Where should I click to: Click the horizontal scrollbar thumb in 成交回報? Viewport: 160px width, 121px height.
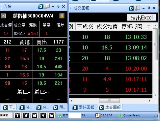click(x=109, y=101)
